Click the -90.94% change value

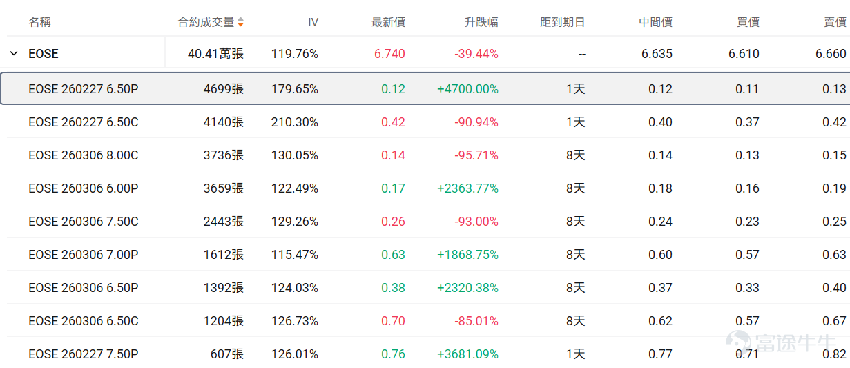[x=476, y=122]
